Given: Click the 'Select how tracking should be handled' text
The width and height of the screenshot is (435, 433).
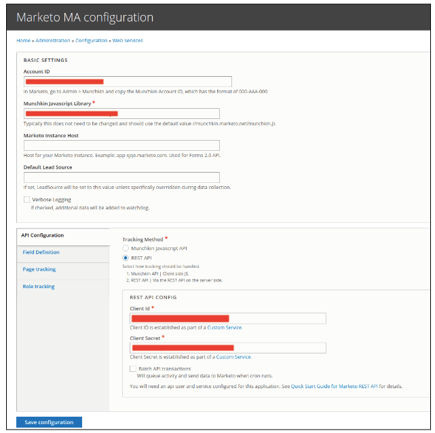Looking at the screenshot, I should click(162, 266).
